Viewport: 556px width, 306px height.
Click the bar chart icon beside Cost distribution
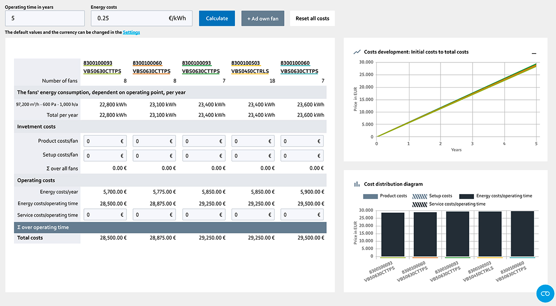tap(357, 184)
